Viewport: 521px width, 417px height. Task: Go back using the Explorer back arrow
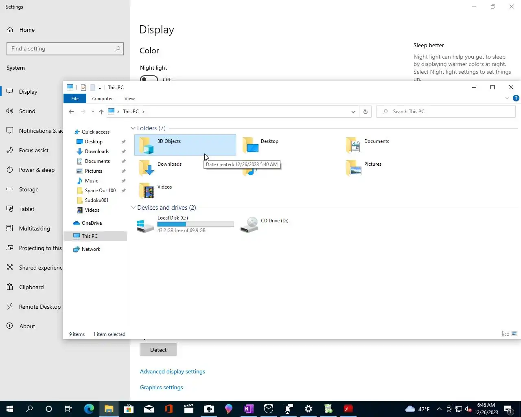pyautogui.click(x=71, y=112)
